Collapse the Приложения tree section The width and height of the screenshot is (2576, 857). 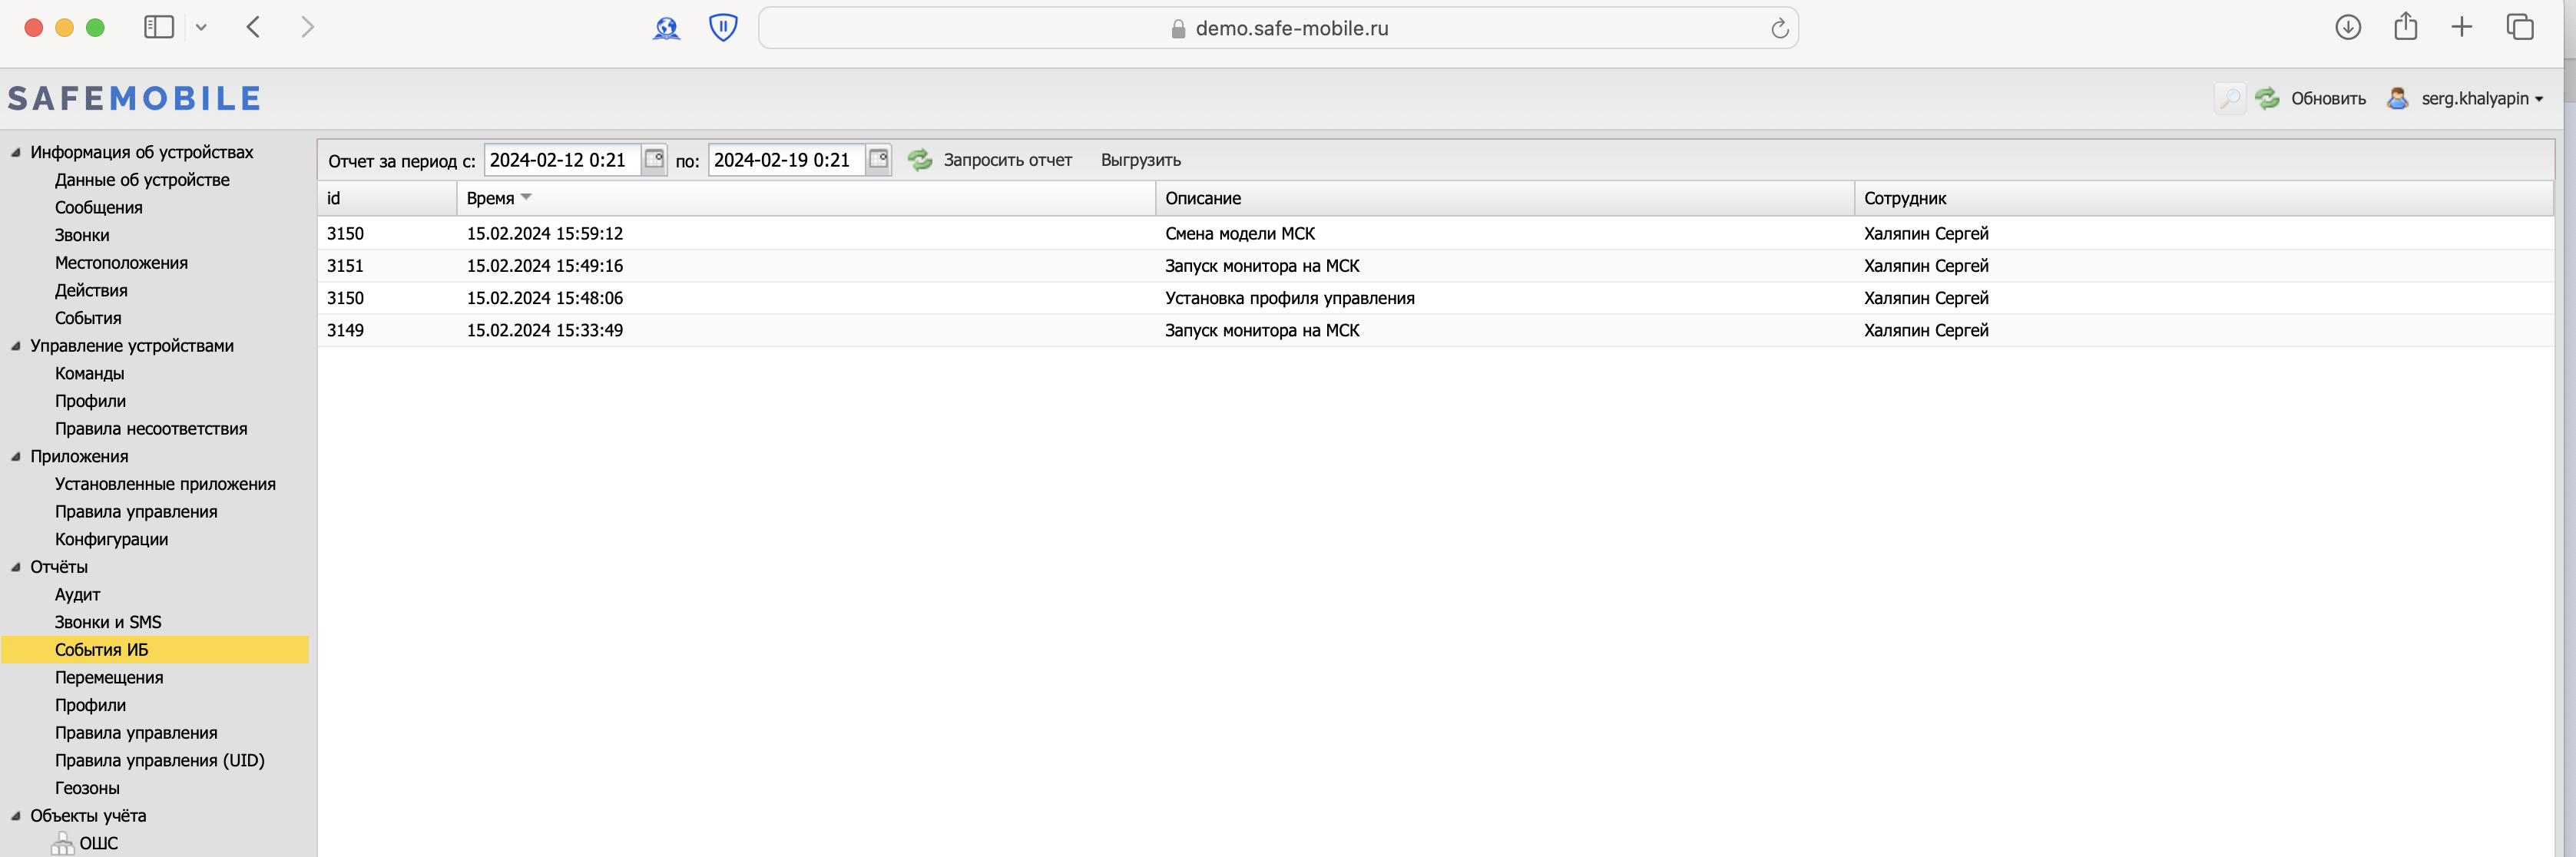point(16,456)
